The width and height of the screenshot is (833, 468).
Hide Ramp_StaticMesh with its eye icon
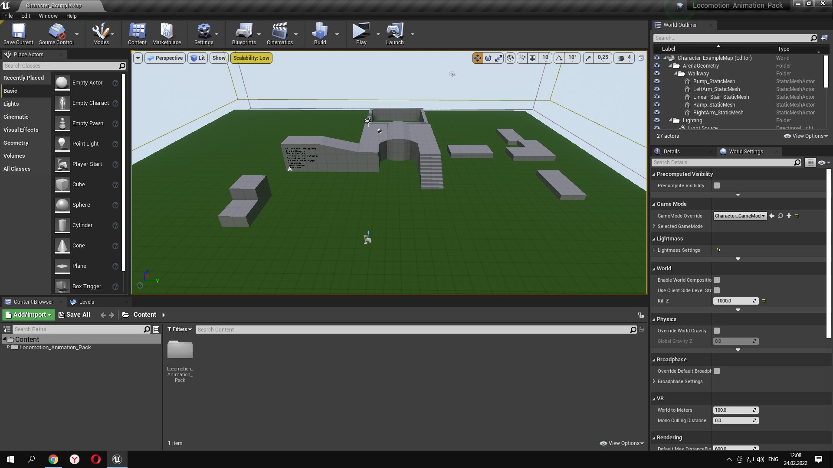(657, 105)
